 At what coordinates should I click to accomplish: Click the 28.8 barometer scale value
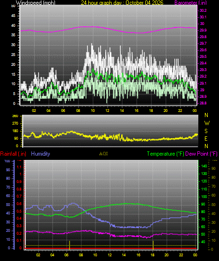[x=203, y=103]
